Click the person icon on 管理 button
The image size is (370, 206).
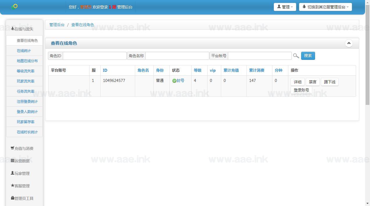click(x=279, y=6)
